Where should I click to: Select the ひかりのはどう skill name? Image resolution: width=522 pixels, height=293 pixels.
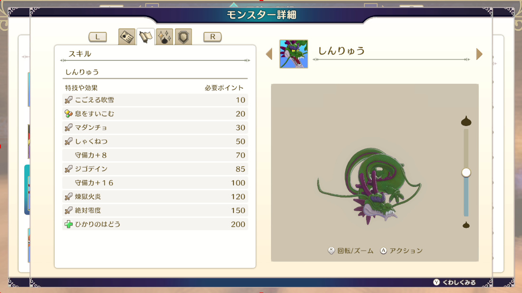coord(97,224)
